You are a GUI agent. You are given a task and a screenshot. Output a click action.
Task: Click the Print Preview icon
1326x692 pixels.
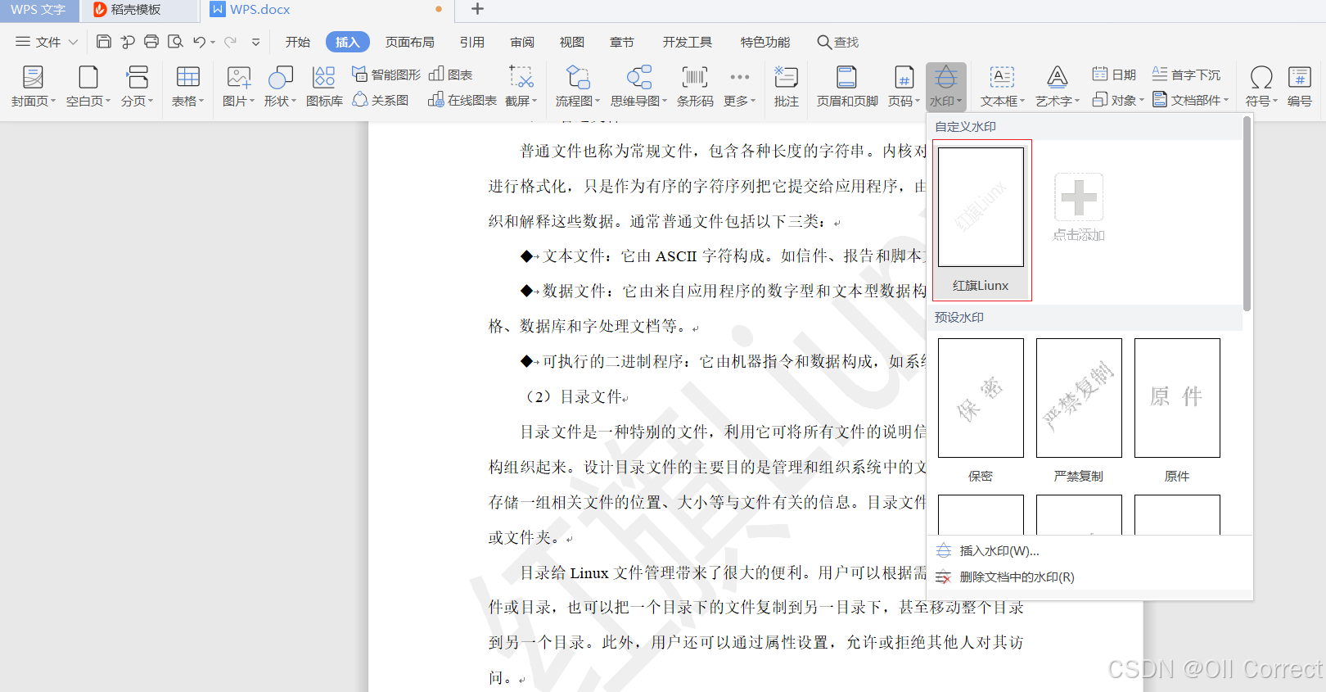point(175,42)
